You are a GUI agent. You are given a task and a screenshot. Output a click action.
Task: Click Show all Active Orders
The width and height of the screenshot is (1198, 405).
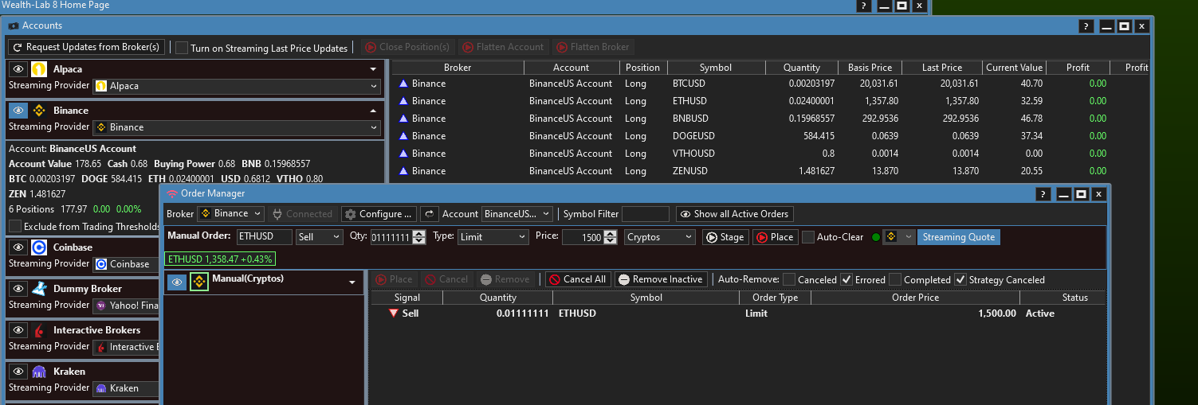coord(734,214)
